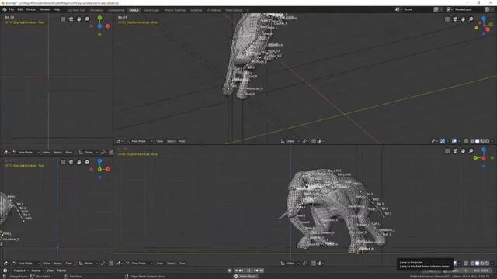
Task: Open Global orientation dropdown in top-right viewport
Action: [x=290, y=141]
